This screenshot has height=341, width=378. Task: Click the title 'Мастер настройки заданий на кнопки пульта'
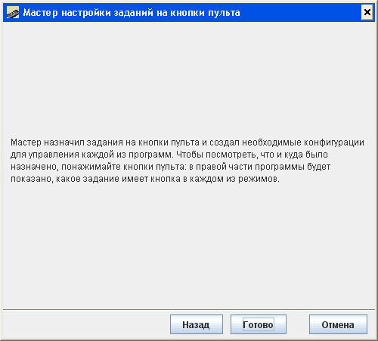132,13
